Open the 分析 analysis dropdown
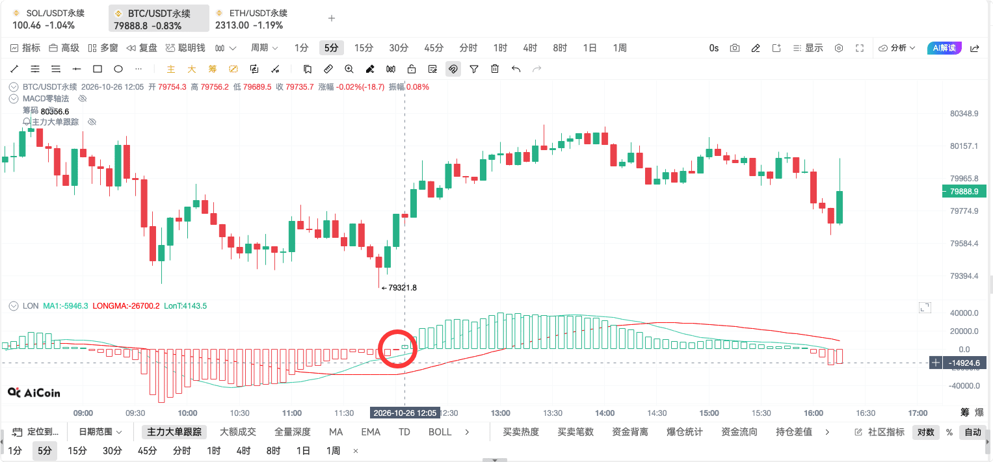The image size is (993, 462). click(x=897, y=48)
